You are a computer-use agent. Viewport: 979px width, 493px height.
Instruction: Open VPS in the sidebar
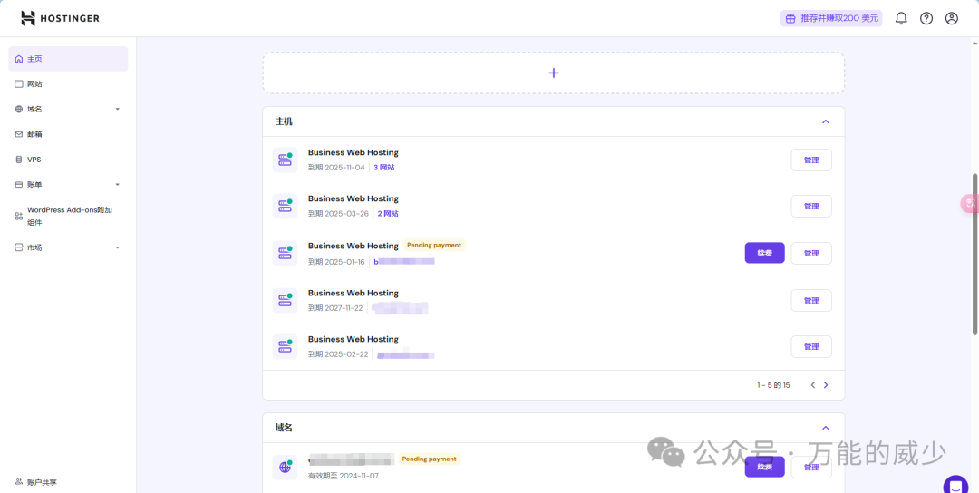(68, 159)
